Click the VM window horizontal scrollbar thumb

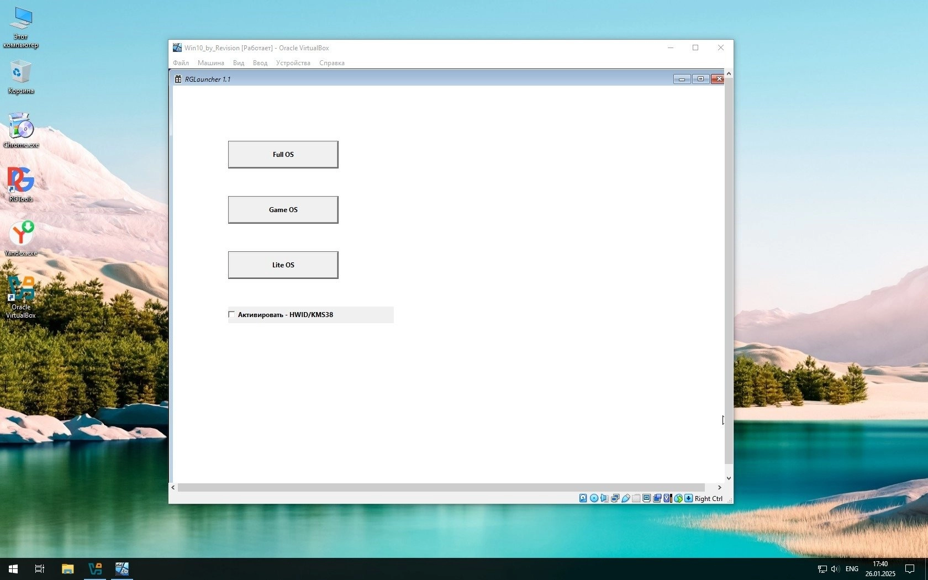441,487
